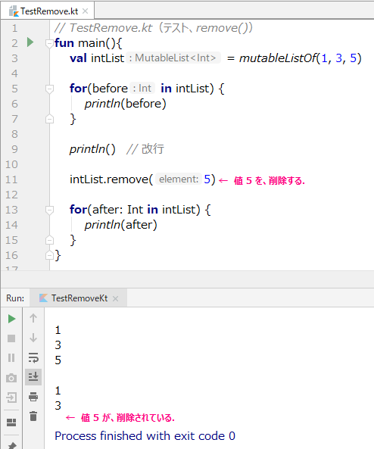This screenshot has height=449, width=374.
Task: Navigate down the stack trace
Action: (x=33, y=338)
